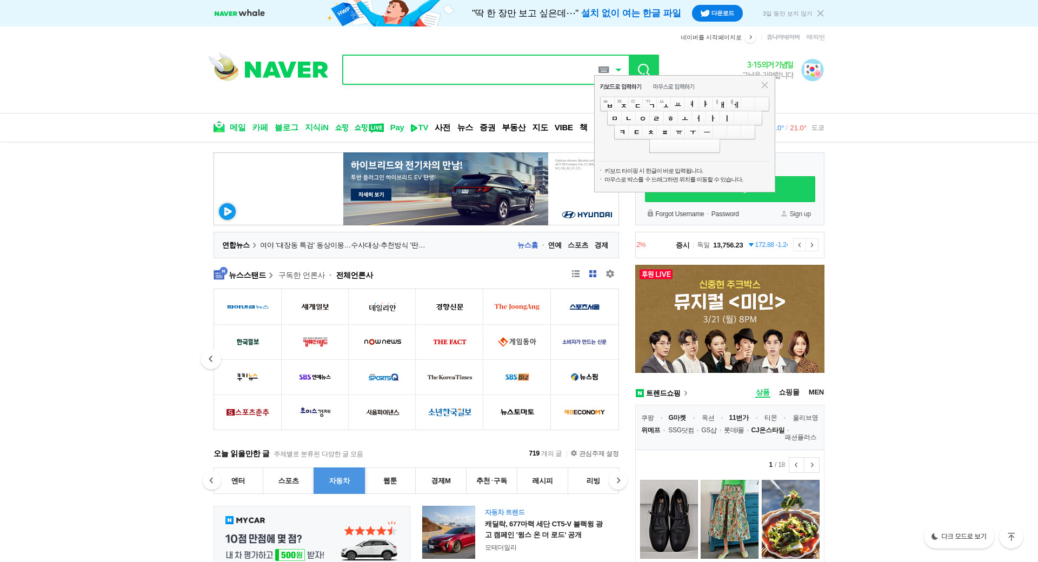Open the 매경ECONOMY press logo

(x=584, y=412)
